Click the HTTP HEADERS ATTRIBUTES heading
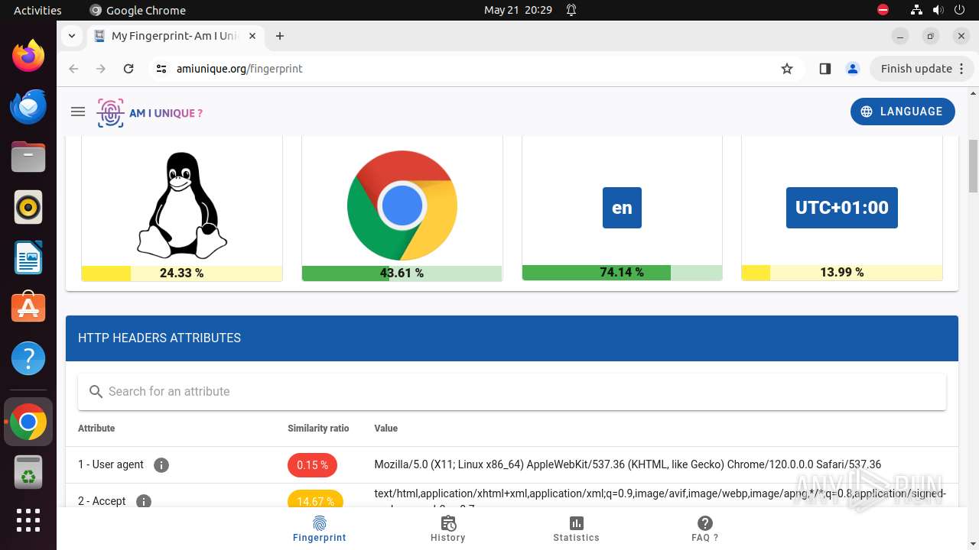 coord(159,338)
